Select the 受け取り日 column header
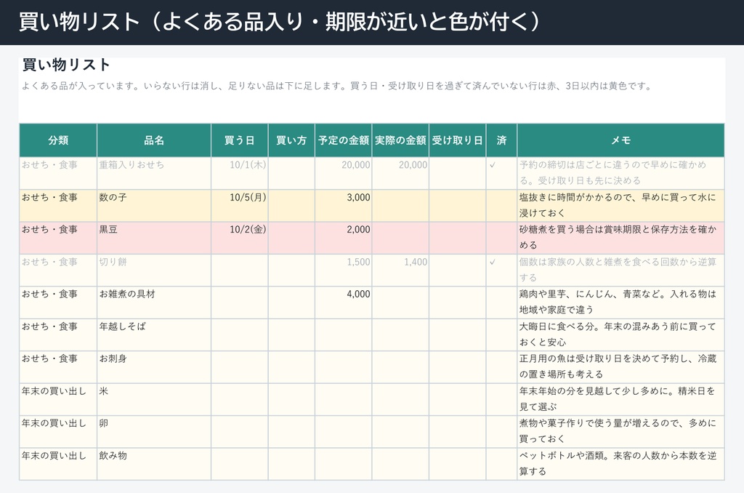Image resolution: width=744 pixels, height=493 pixels. [x=458, y=140]
